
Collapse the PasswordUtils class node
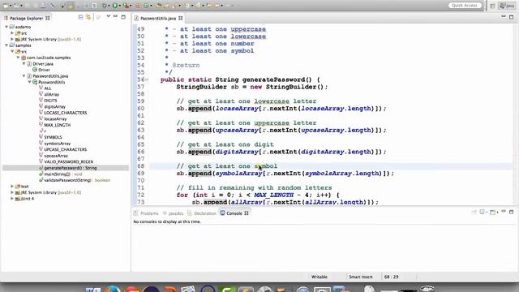(x=29, y=82)
